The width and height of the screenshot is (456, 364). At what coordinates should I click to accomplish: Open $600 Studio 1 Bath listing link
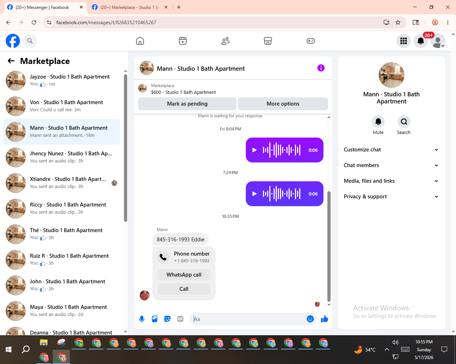click(x=183, y=92)
